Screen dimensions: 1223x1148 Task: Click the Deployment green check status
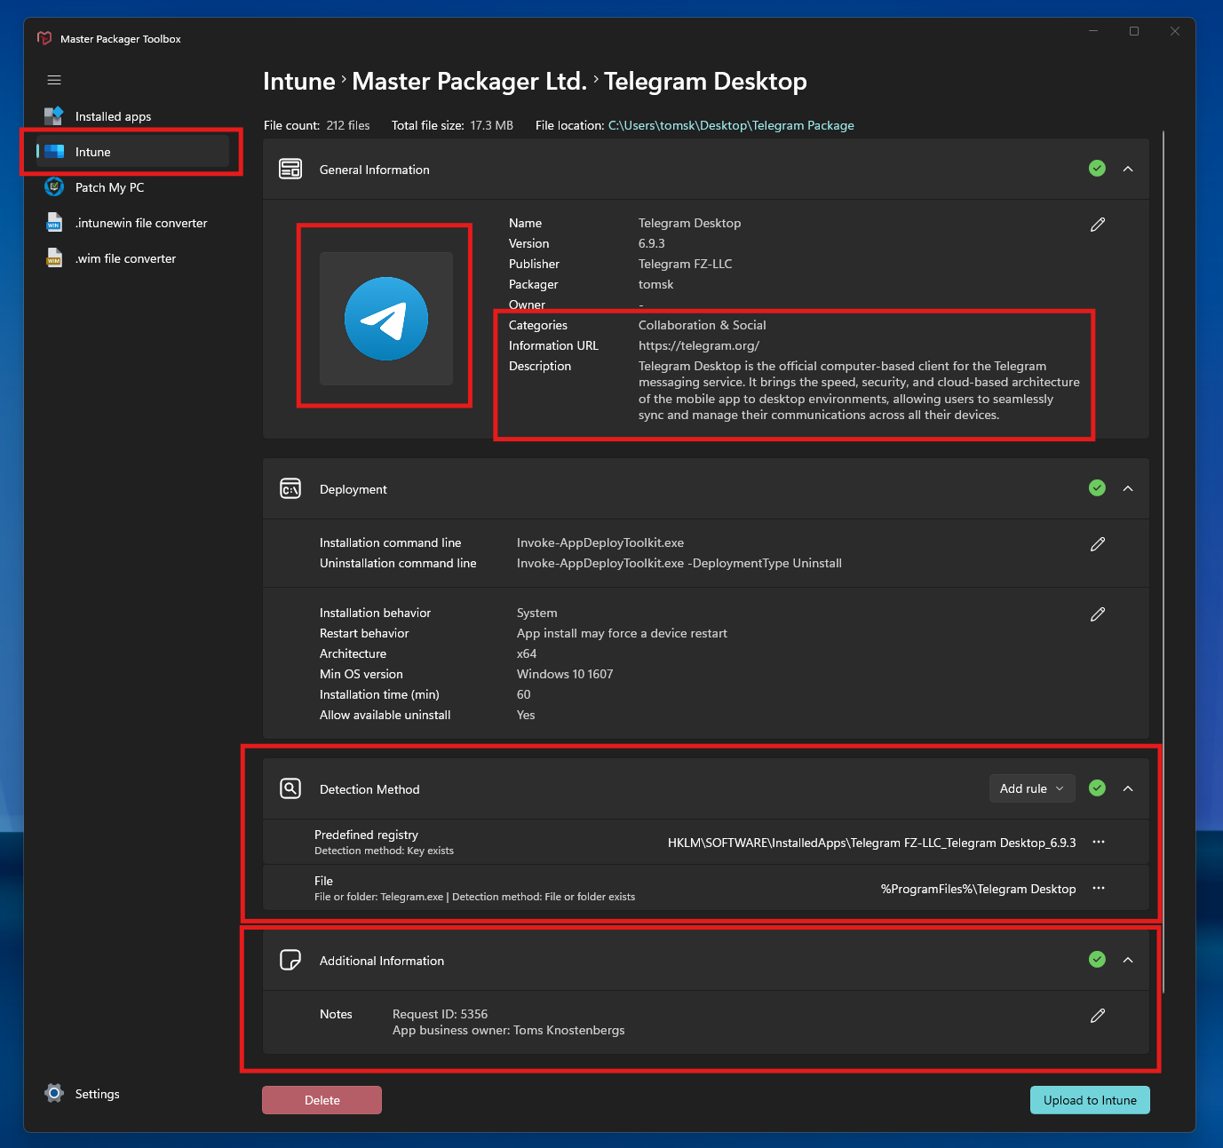click(1098, 487)
